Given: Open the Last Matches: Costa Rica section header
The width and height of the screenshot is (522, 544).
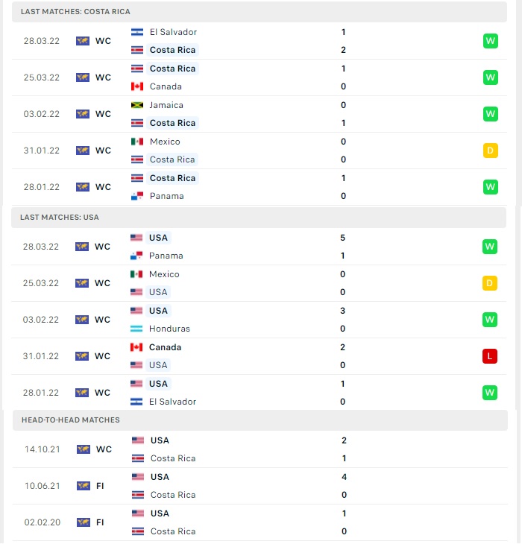Looking at the screenshot, I should pyautogui.click(x=260, y=11).
